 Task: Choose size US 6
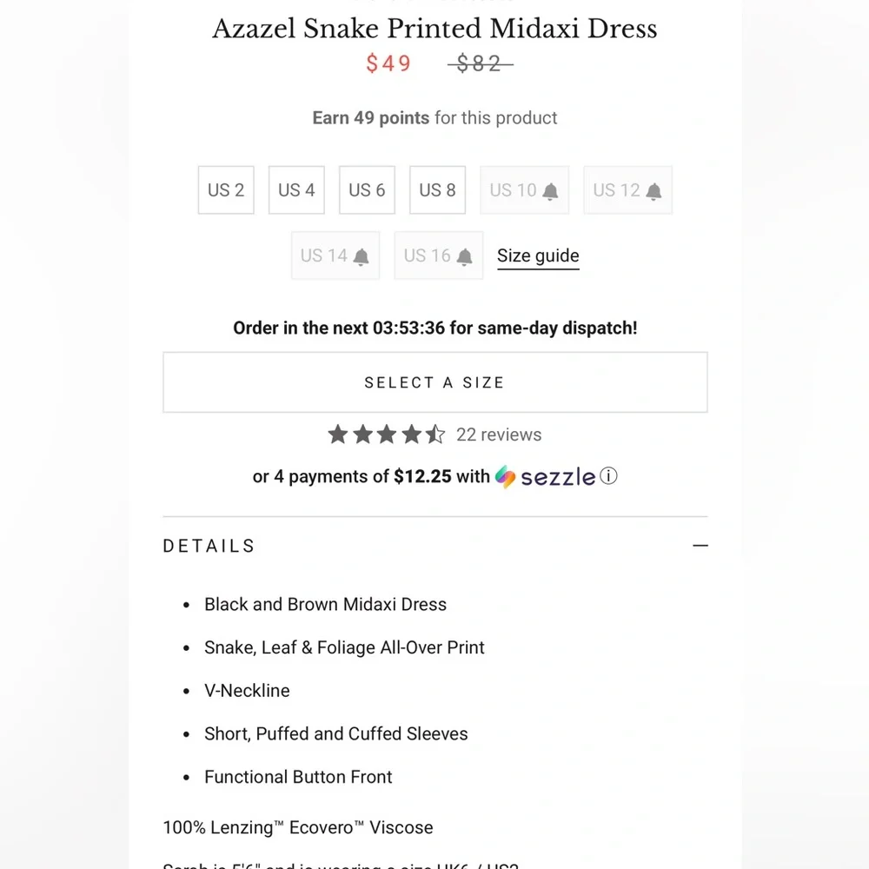point(367,190)
